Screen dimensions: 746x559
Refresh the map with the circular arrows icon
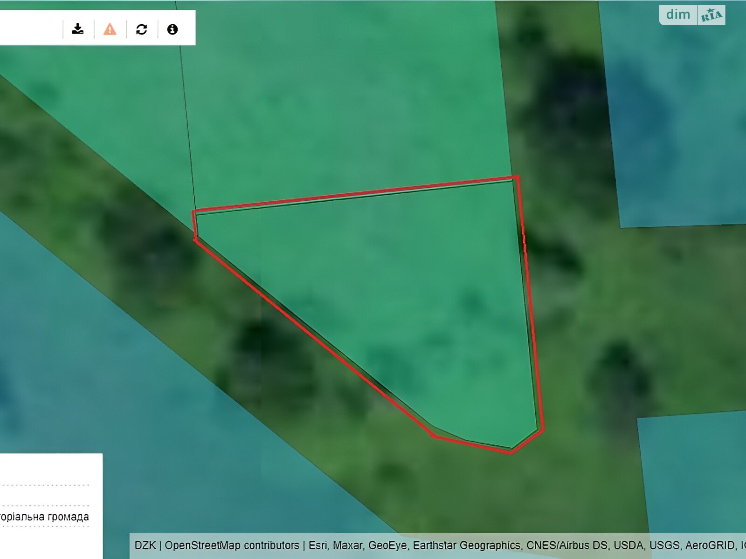(x=141, y=29)
